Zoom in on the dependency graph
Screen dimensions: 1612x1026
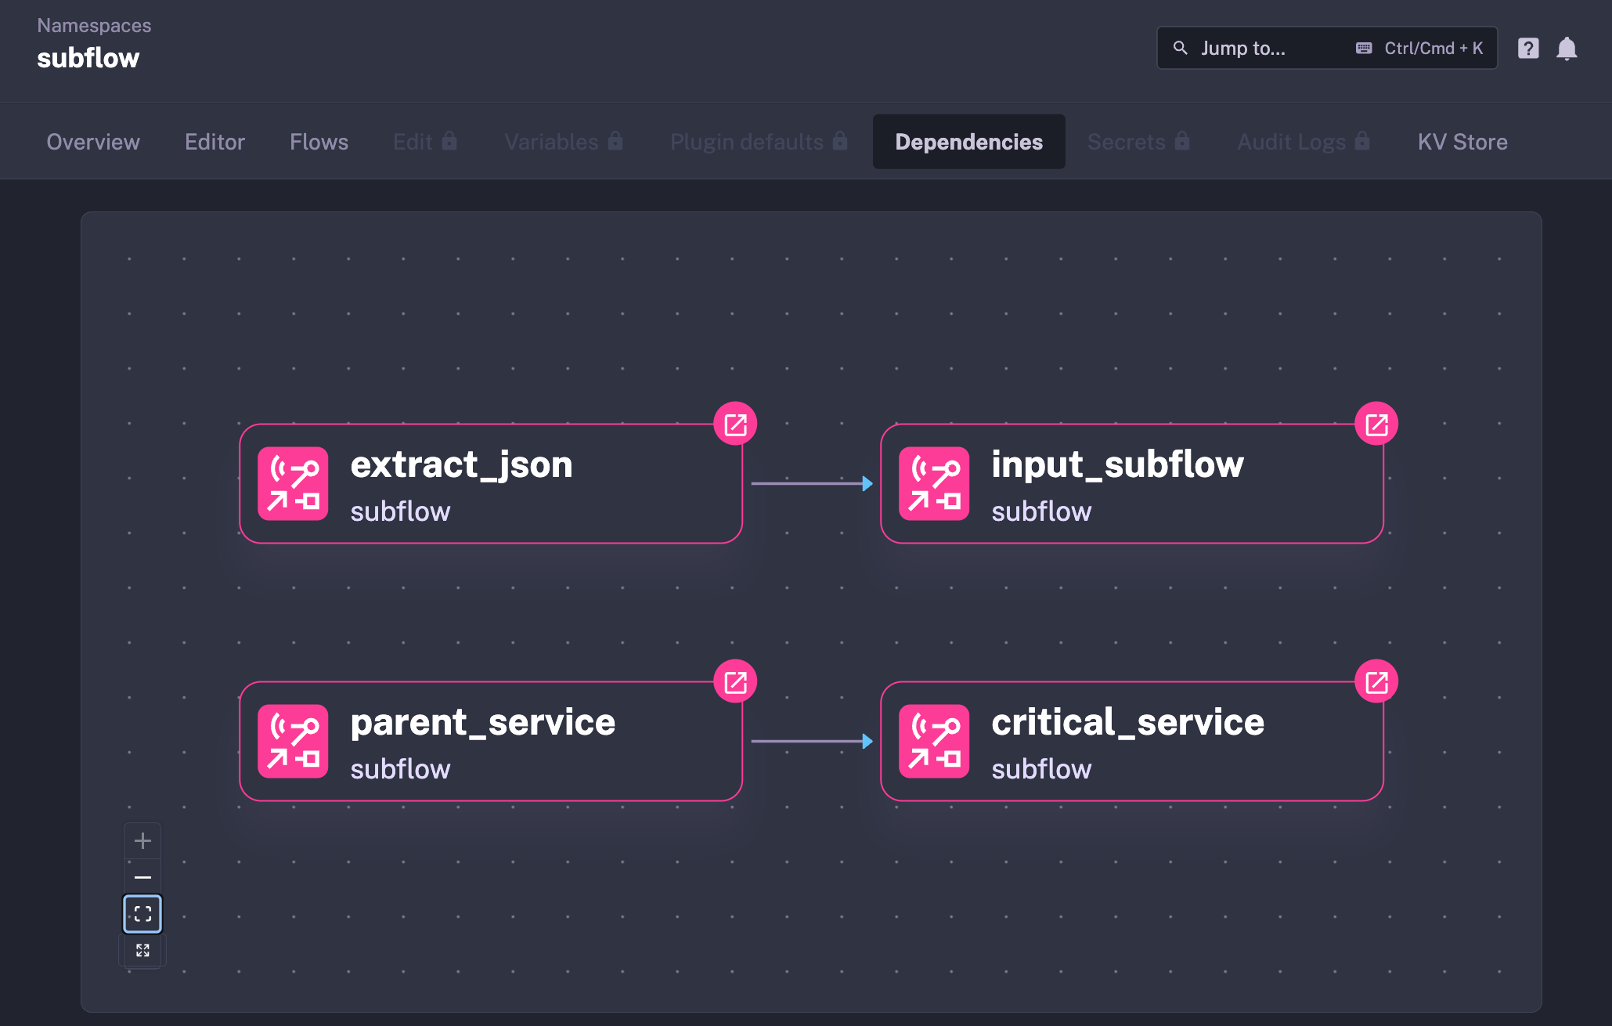(x=142, y=840)
